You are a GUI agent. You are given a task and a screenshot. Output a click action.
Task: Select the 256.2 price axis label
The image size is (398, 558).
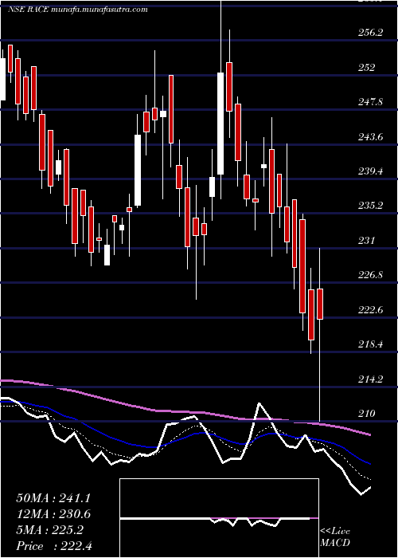(370, 33)
